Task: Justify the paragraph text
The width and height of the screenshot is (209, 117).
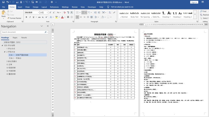Action: pyautogui.click(x=88, y=17)
